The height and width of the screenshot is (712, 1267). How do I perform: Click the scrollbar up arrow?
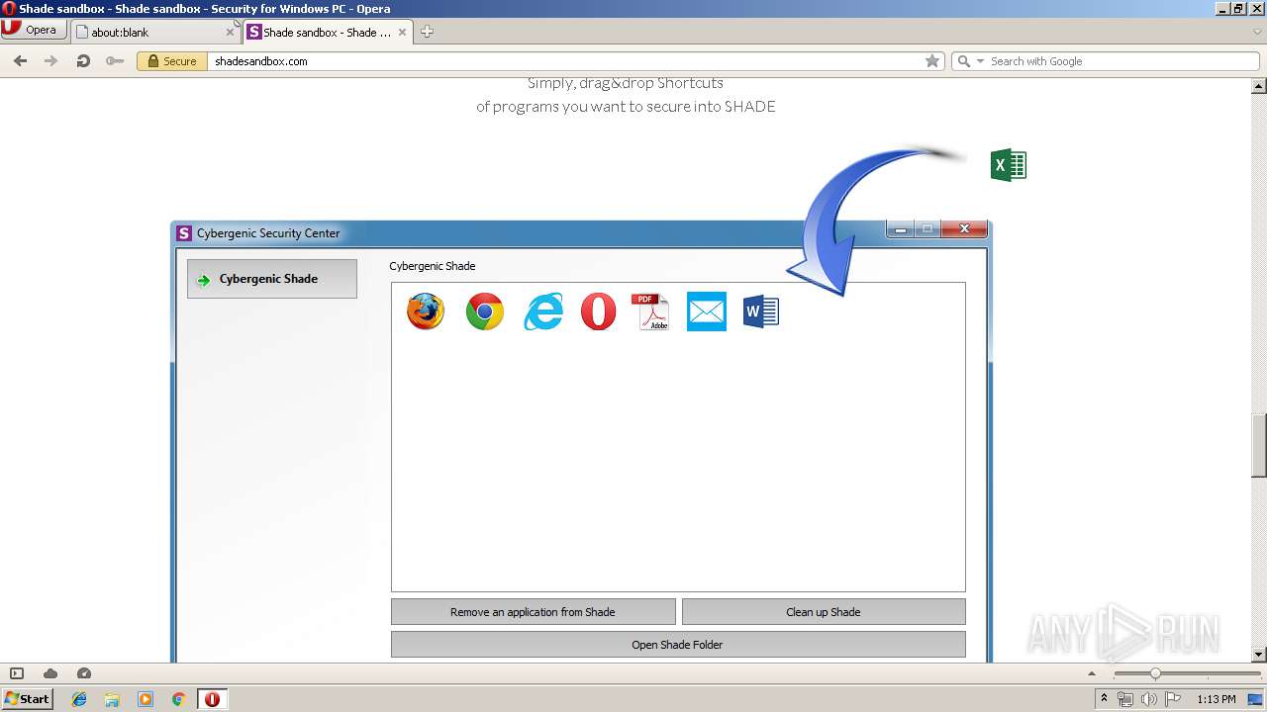pos(1259,86)
